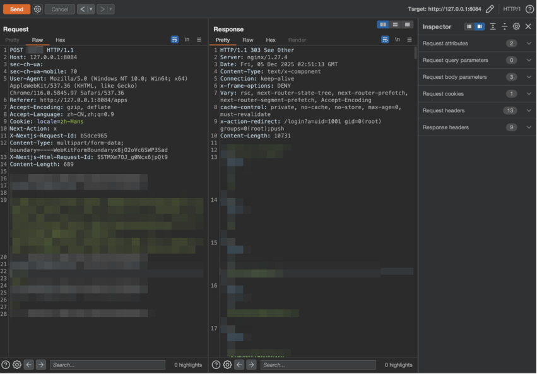Screen dimensions: 537x374
Task: Switch request view to Hex tab
Action: (61, 40)
